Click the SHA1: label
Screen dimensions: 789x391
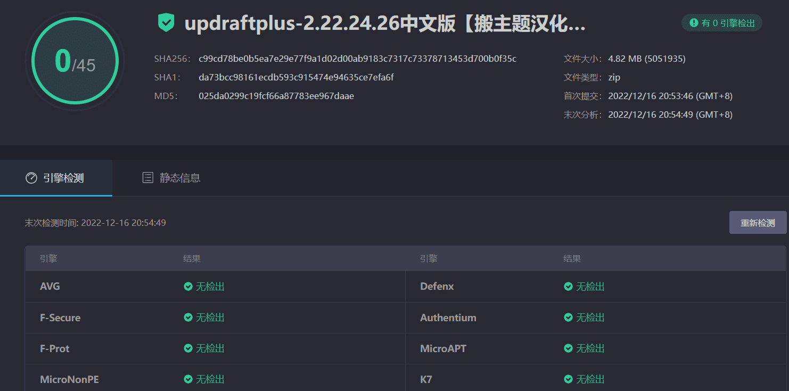[x=167, y=77]
